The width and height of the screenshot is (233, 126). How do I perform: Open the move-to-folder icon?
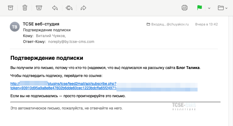(221, 8)
